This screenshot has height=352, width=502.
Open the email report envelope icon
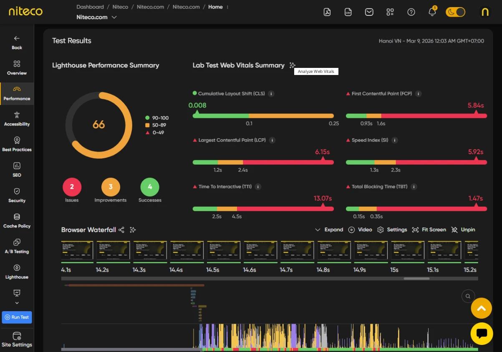(369, 12)
